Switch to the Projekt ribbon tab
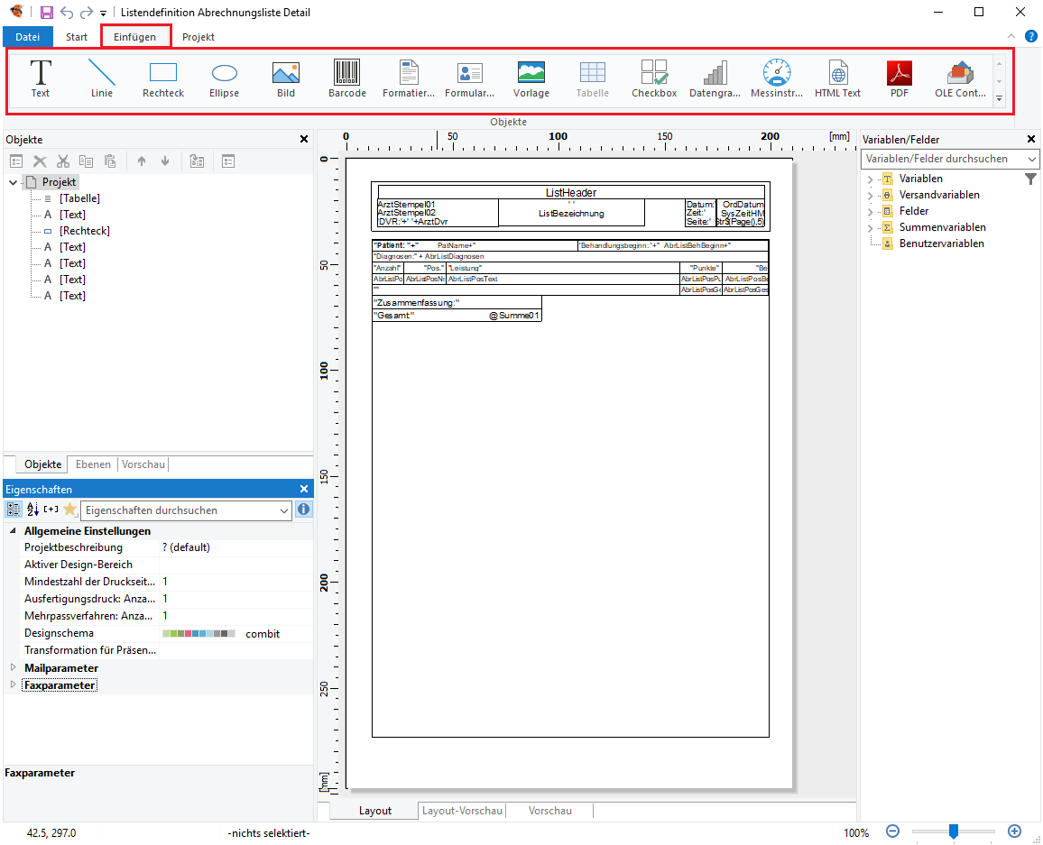This screenshot has height=845, width=1043. 198,37
